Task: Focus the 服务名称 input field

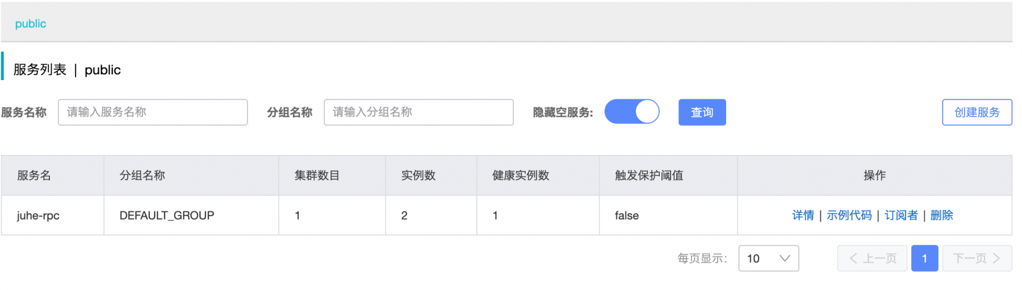Action: click(x=153, y=112)
